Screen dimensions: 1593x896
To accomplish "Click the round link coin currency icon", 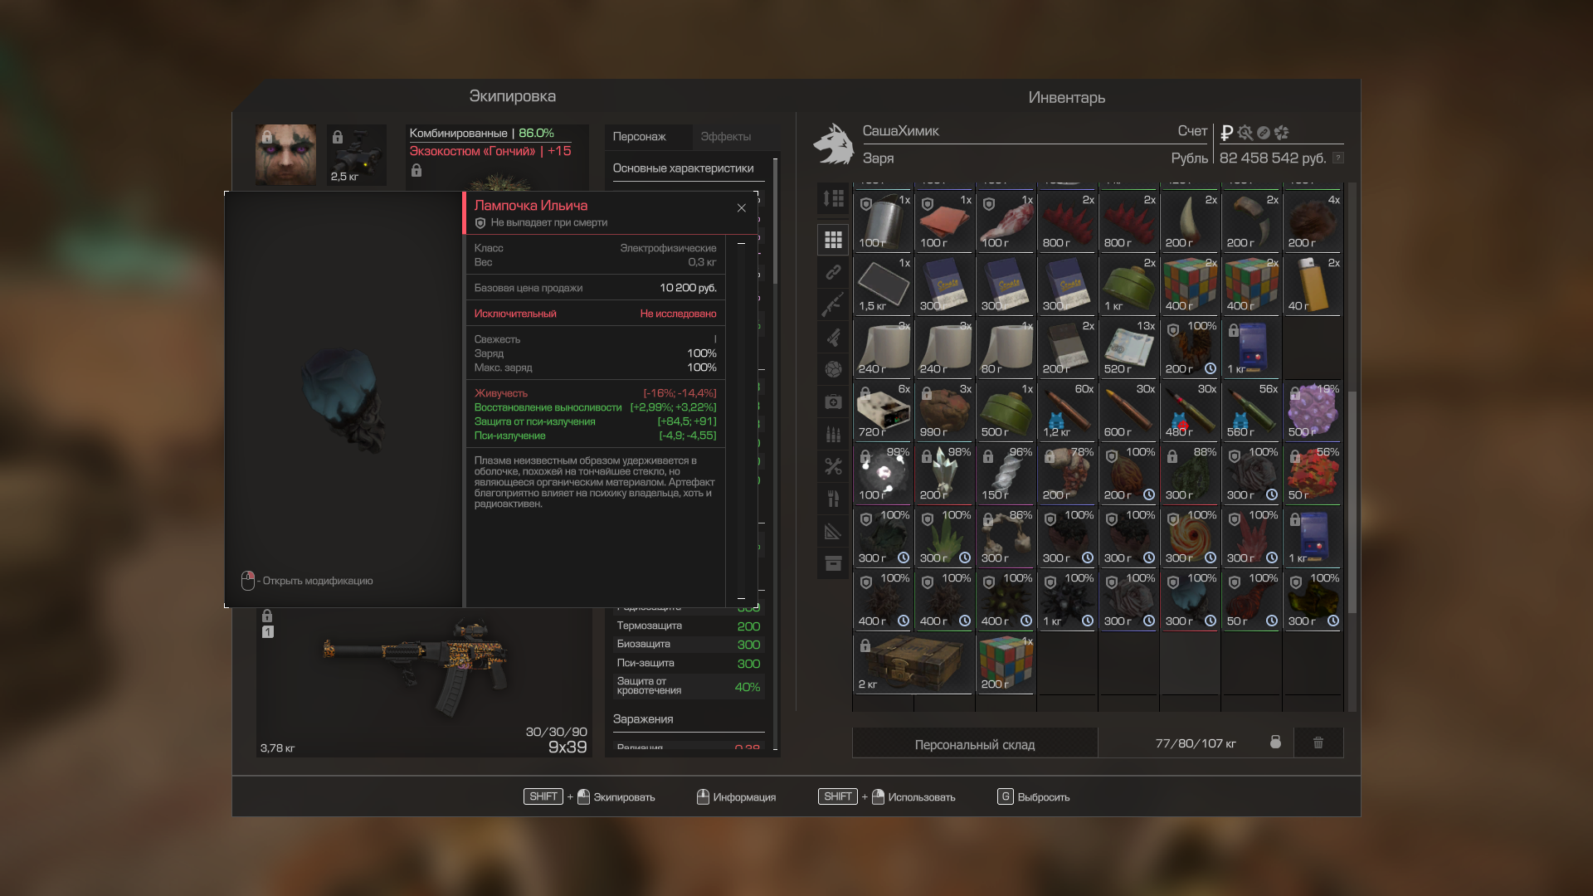I will click(1264, 133).
